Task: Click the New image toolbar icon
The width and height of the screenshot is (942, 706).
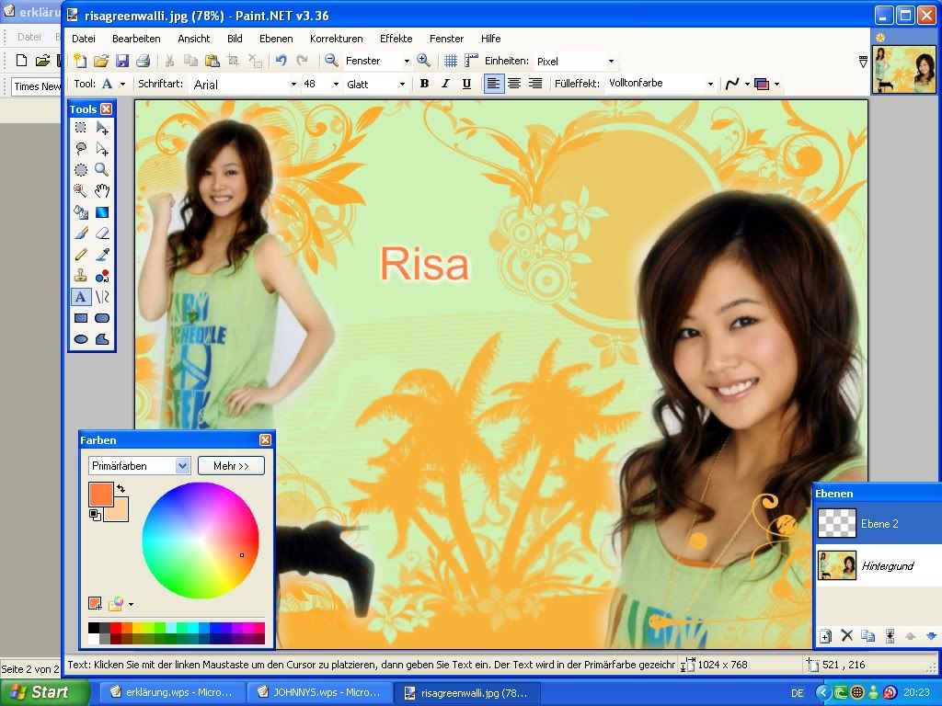Action: click(80, 61)
